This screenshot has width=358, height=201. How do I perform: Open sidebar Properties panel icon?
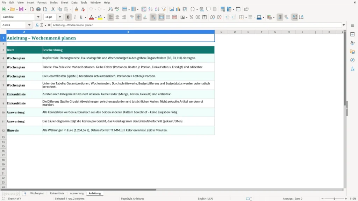[x=352, y=35]
